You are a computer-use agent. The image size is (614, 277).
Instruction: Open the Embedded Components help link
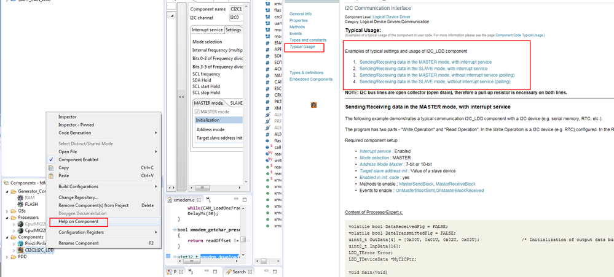point(311,79)
